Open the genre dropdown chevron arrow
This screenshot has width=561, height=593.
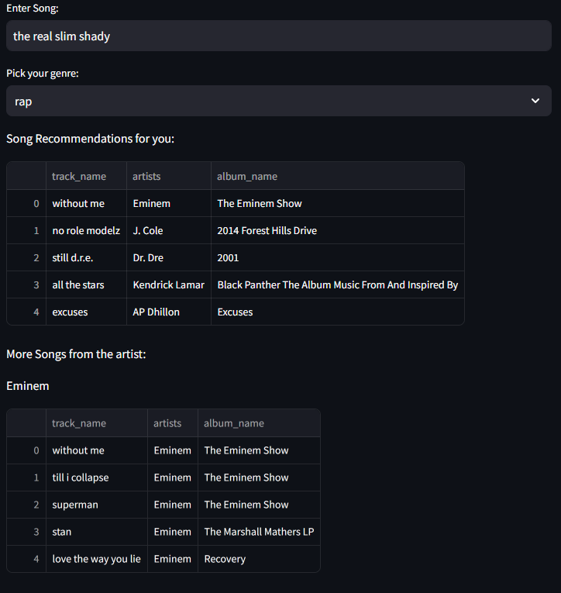coord(535,101)
